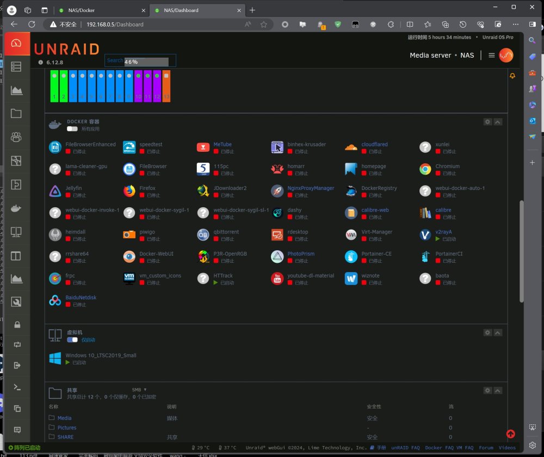This screenshot has width=544, height=457.
Task: Open shares panel settings gear
Action: tap(487, 391)
